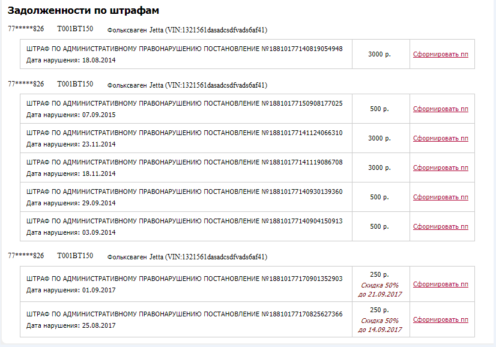Select fine row №18810177140930139360

(x=247, y=197)
